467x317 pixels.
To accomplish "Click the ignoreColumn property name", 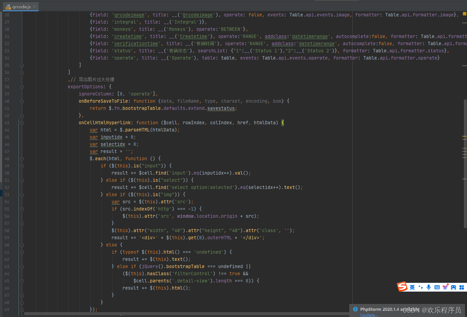I will click(x=95, y=94).
